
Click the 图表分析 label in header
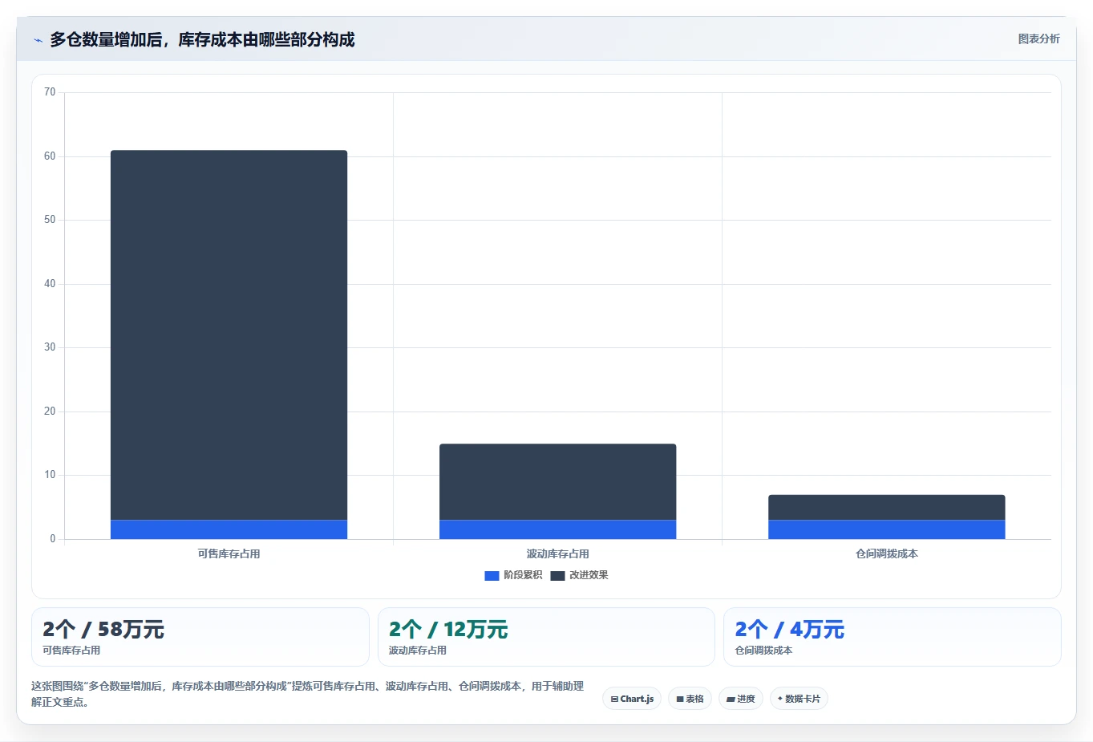pyautogui.click(x=1038, y=39)
